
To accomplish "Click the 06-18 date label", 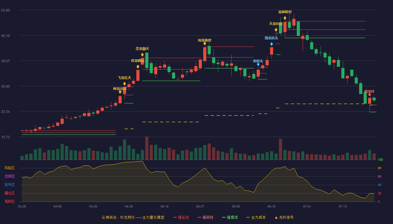I will [x=271, y=206].
